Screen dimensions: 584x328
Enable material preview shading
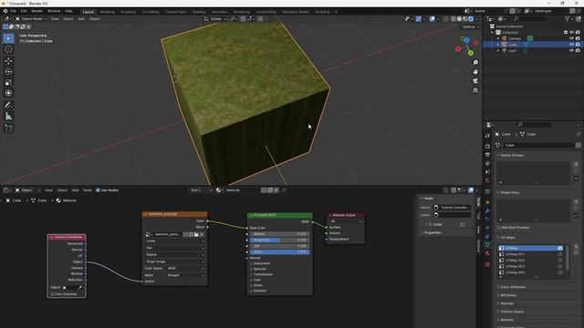[465, 18]
